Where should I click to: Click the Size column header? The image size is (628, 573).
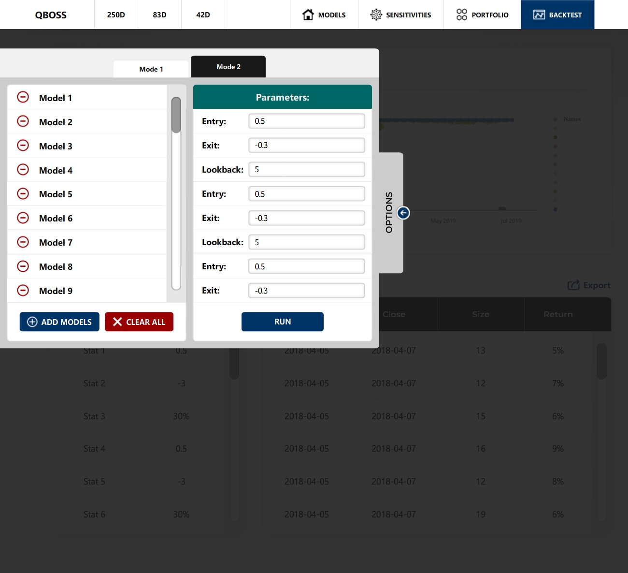[x=481, y=314]
